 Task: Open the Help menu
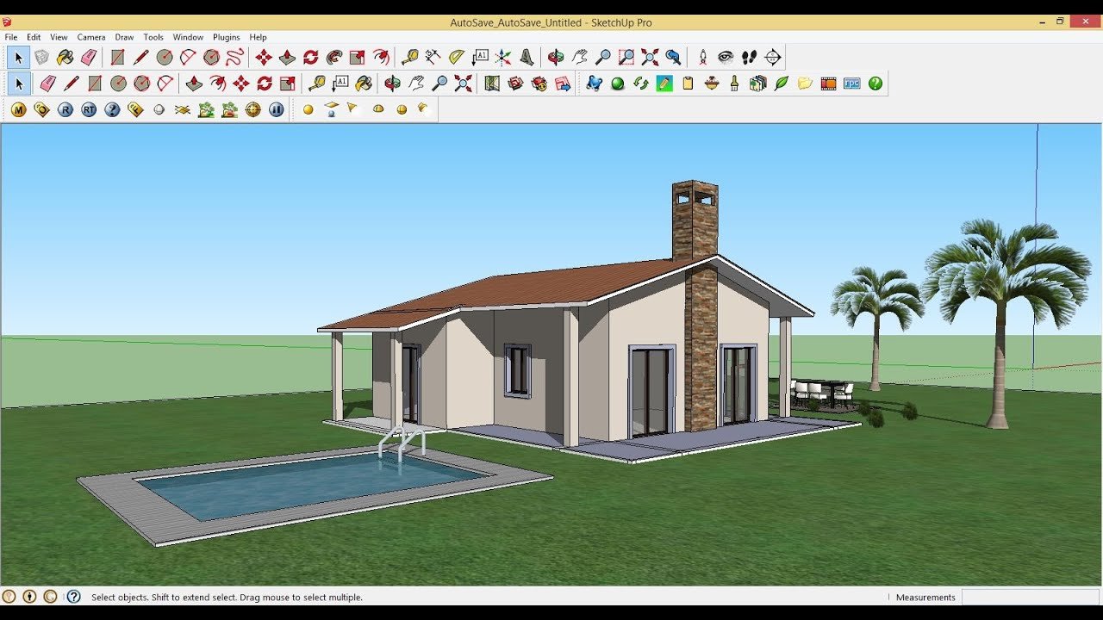[258, 37]
